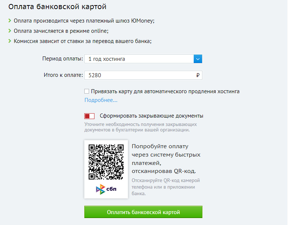
Task: Click 'Привязать карту для автоматического продления' label
Action: pyautogui.click(x=165, y=91)
